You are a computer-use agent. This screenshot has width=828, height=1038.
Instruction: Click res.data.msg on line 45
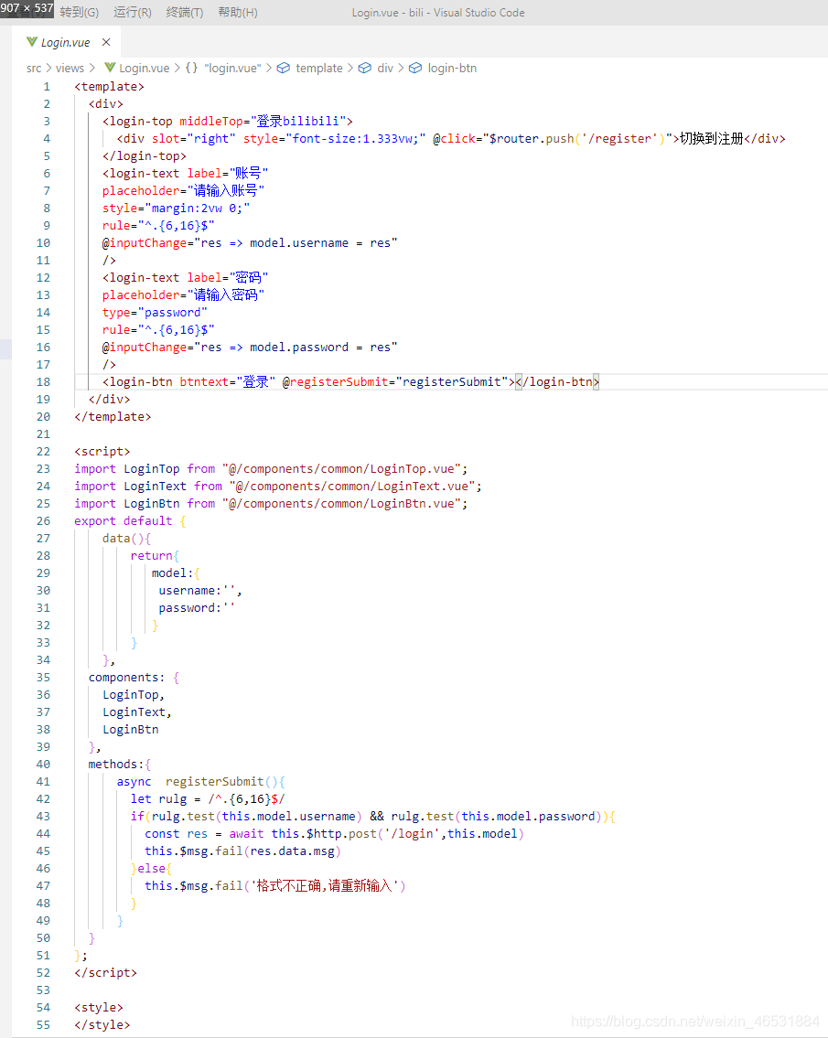click(292, 851)
